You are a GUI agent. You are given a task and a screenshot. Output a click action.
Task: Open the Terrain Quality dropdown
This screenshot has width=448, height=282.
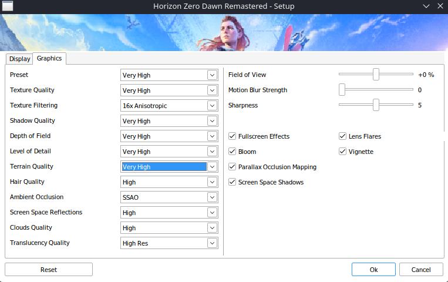click(169, 167)
